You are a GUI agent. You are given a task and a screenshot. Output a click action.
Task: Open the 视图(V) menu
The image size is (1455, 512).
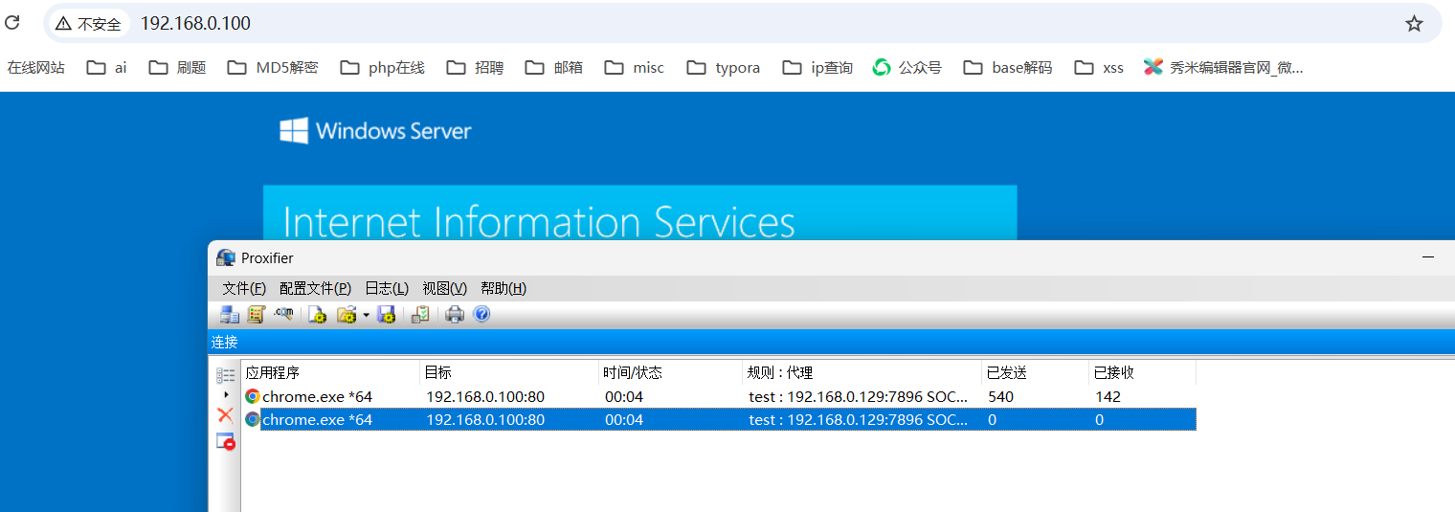(x=445, y=288)
